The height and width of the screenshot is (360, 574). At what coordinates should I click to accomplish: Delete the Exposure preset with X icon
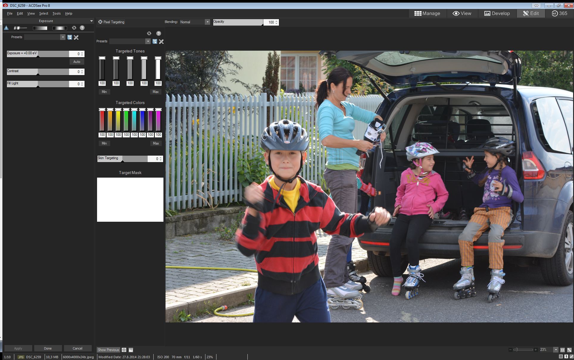(76, 37)
